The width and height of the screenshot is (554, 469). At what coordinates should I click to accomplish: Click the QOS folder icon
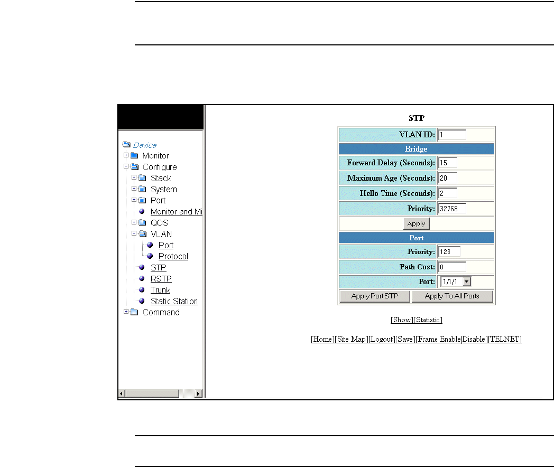point(142,222)
